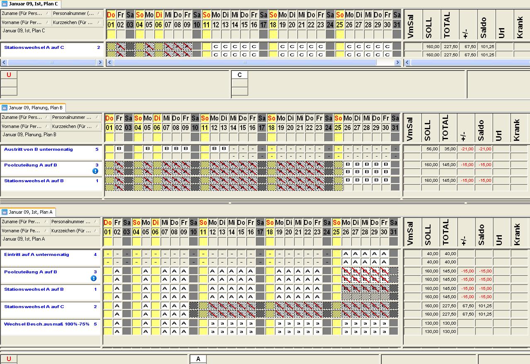The height and width of the screenshot is (364, 530).
Task: Select Wechsel Besch.ausmaß 100%-75% in Plan A
Action: (46, 324)
